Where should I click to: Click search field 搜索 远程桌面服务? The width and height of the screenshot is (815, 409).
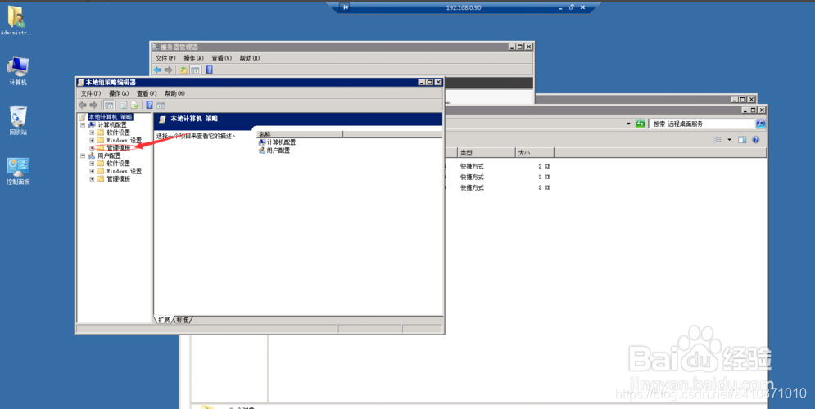pos(702,124)
